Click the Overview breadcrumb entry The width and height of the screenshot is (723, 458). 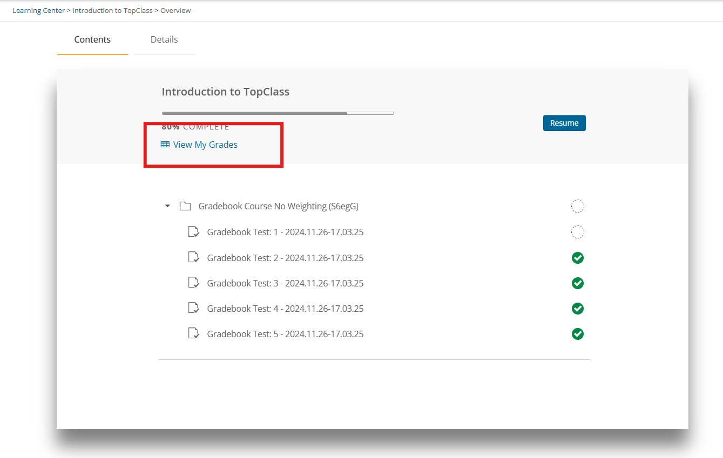click(x=175, y=10)
